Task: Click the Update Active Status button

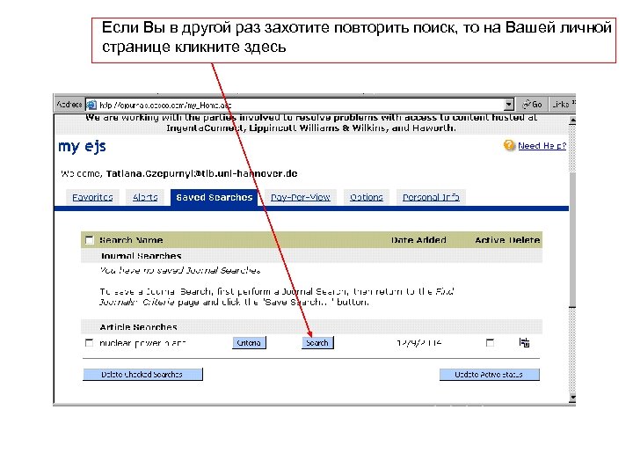Action: click(489, 375)
